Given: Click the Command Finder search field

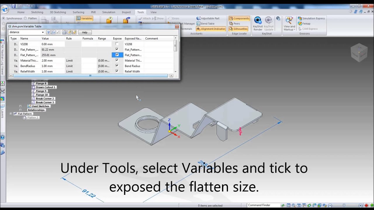Looking at the screenshot, I should coord(264,205).
